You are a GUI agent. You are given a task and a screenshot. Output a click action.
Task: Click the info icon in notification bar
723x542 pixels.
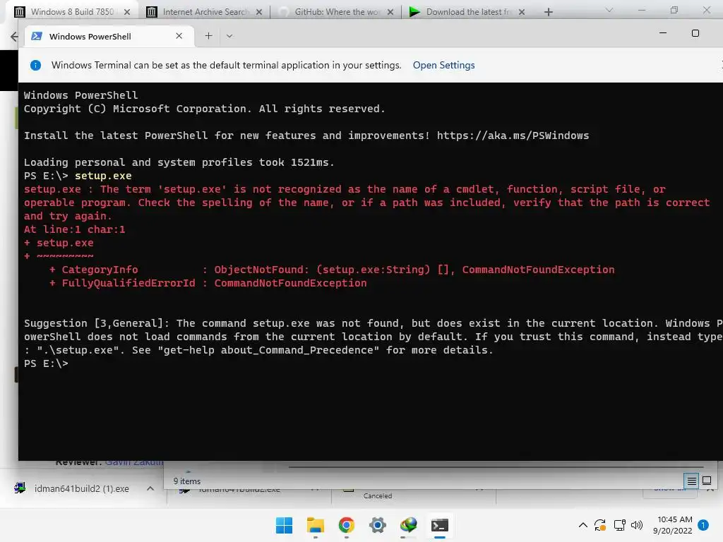[x=35, y=65]
